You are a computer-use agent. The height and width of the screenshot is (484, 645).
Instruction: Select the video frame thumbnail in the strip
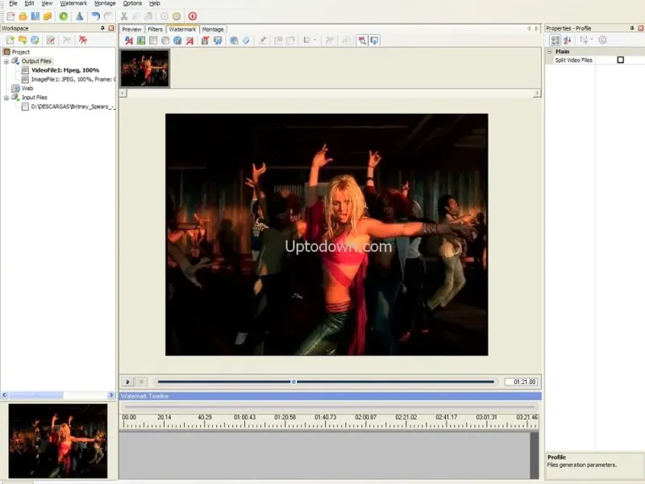click(x=145, y=69)
